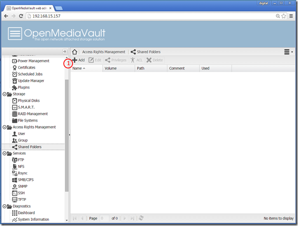Collapse the Services tree node
This screenshot has height=226, width=298.
click(4, 153)
